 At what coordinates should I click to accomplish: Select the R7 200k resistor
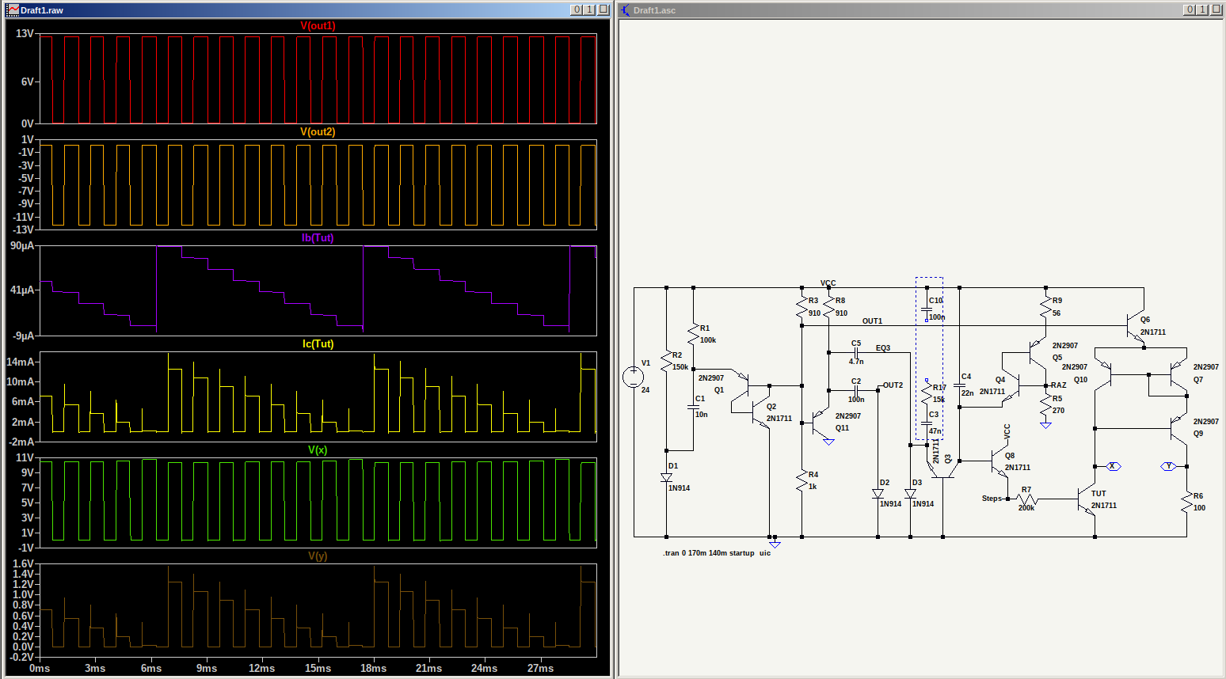tap(1026, 499)
